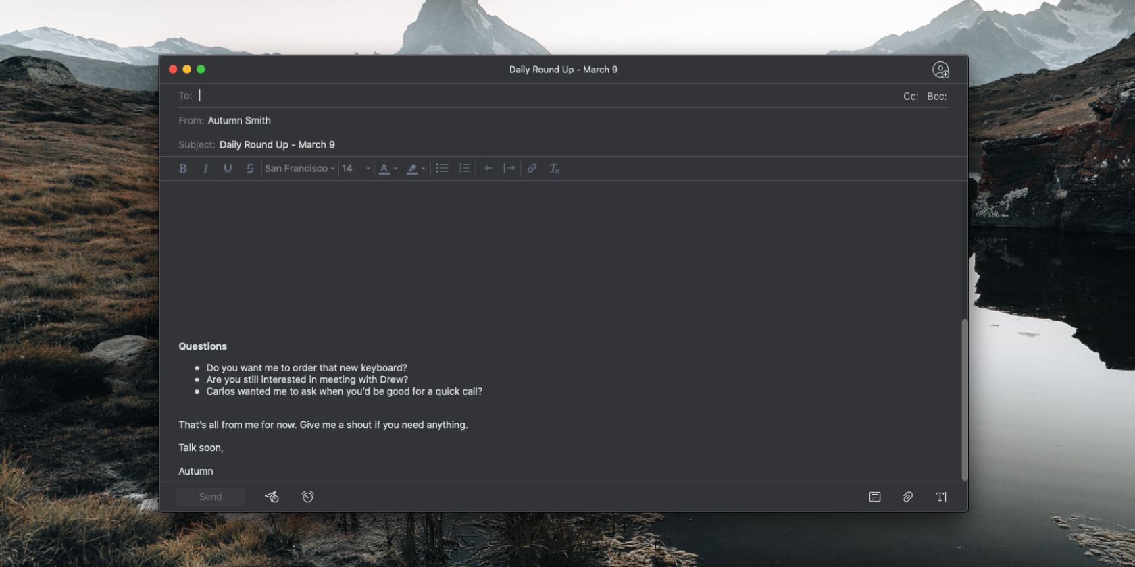Decrease the text indent
Image resolution: width=1135 pixels, height=567 pixels.
487,168
